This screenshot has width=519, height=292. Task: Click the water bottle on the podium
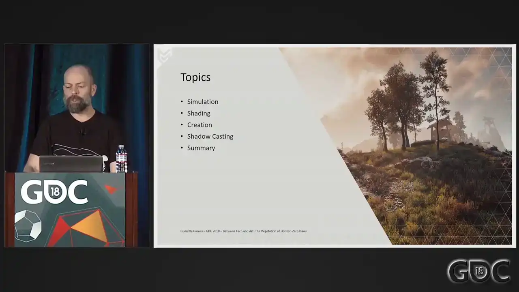pos(121,159)
